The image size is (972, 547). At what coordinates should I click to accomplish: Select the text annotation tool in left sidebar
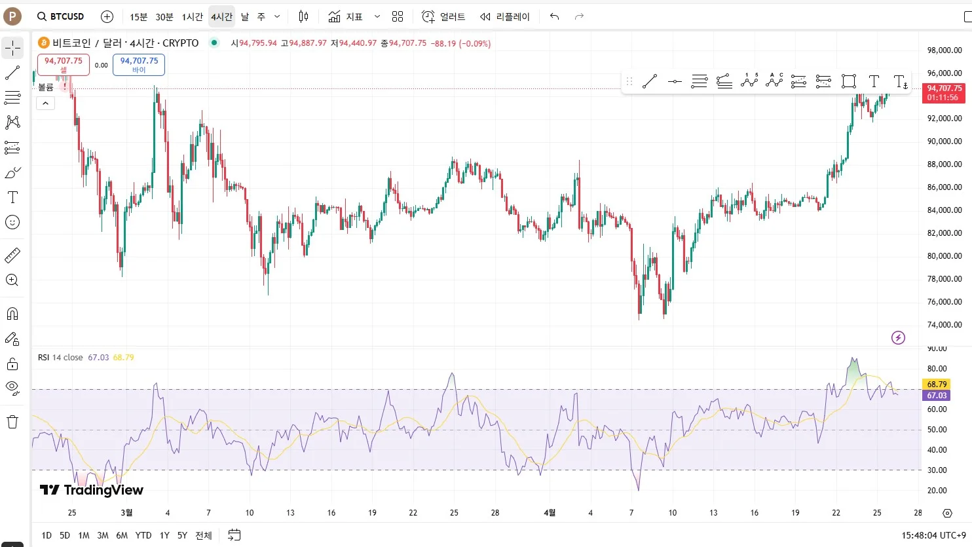point(12,197)
